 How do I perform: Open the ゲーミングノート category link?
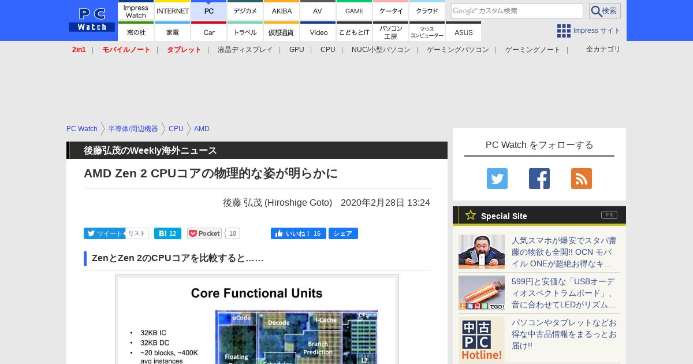pos(533,50)
